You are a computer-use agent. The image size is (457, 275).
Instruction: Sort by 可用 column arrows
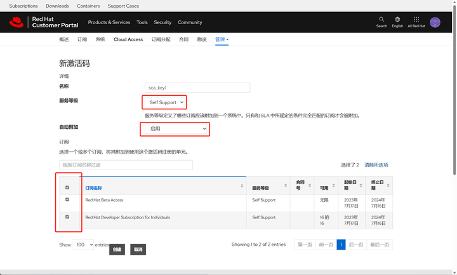(334, 185)
